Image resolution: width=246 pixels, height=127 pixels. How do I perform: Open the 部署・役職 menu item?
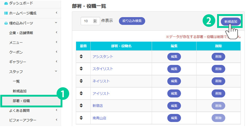point(21,101)
